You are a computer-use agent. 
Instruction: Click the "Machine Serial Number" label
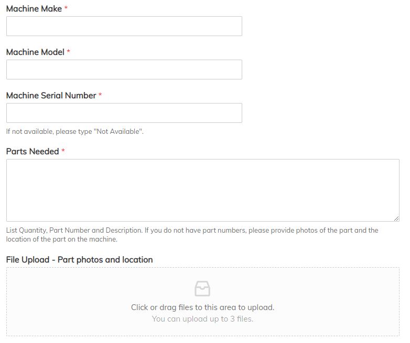coord(51,96)
